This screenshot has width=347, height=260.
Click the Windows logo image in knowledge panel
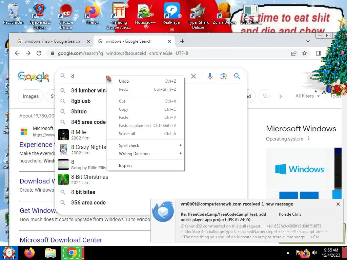click(300, 169)
